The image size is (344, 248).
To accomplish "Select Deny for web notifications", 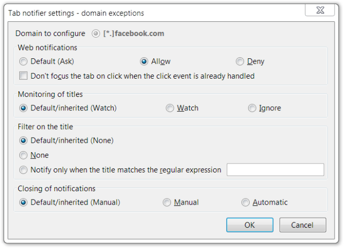I will 240,61.
